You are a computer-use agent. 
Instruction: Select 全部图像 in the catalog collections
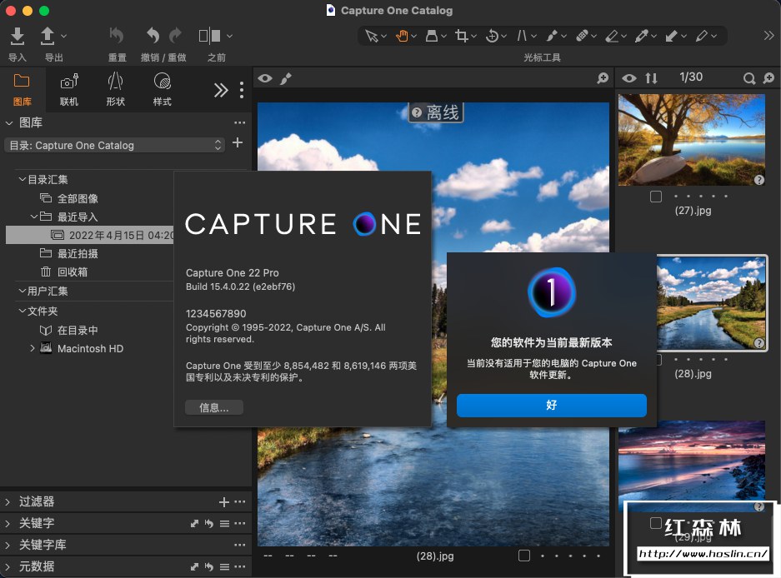pyautogui.click(x=78, y=198)
